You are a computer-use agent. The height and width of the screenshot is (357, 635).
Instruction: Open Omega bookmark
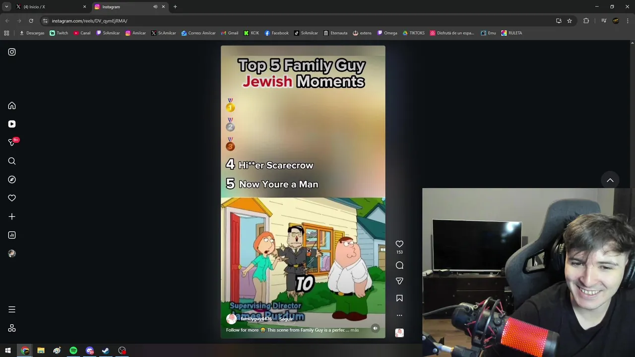click(387, 33)
